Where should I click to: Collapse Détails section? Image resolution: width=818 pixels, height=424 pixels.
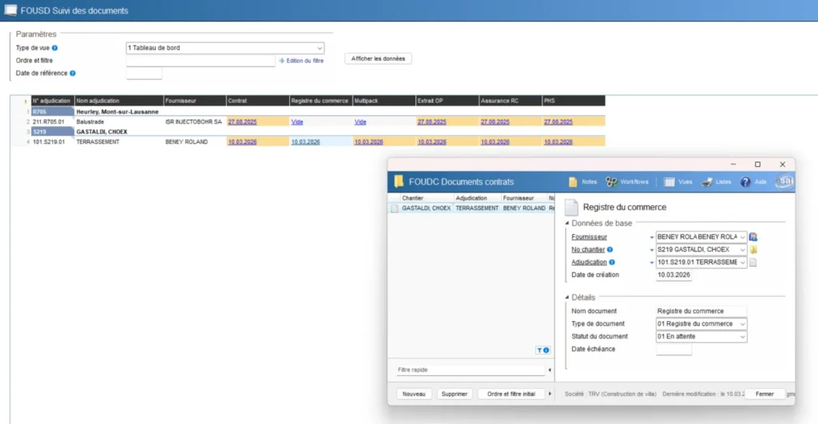coord(567,297)
